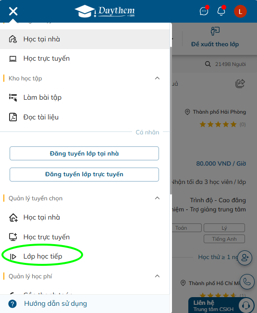Click the search magnifier icon
The width and height of the screenshot is (257, 313).
208,64
